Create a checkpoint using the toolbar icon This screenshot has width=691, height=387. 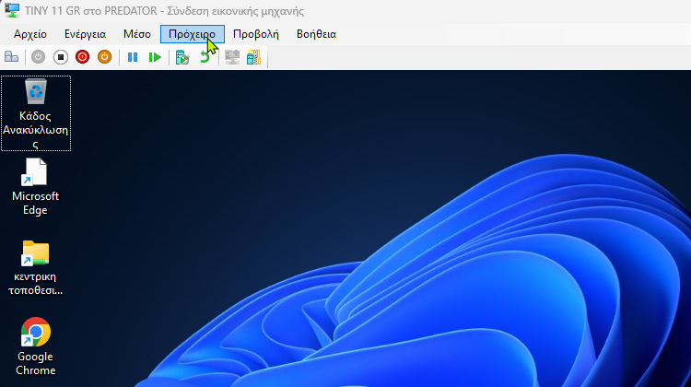182,57
